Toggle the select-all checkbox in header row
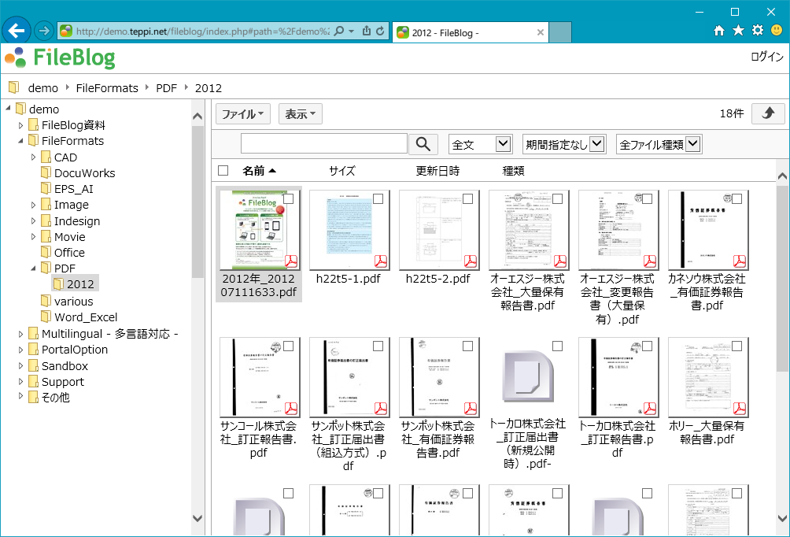Image resolution: width=790 pixels, height=537 pixels. point(223,170)
